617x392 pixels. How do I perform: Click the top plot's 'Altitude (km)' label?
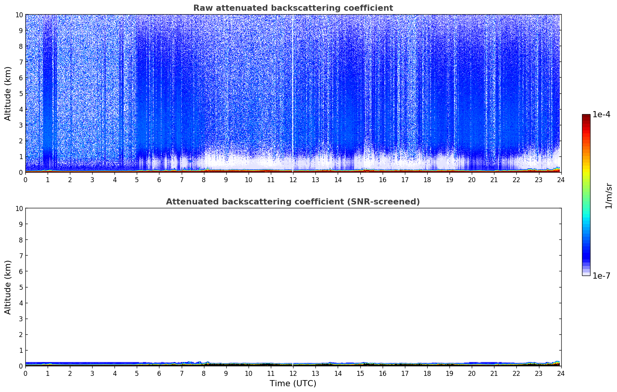click(8, 93)
